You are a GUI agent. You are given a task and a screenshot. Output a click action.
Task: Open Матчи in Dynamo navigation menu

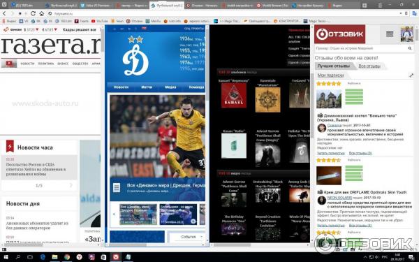click(x=147, y=87)
